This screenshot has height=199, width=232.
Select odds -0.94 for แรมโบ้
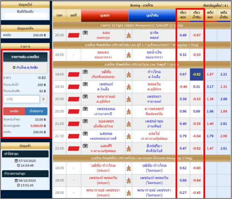(x=197, y=136)
